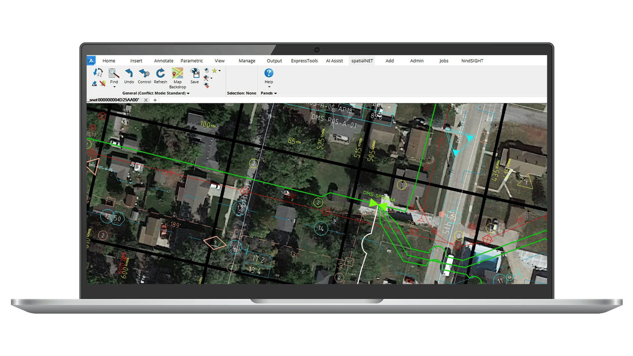The height and width of the screenshot is (356, 633).
Task: Open the Panels dropdown
Action: tap(268, 93)
